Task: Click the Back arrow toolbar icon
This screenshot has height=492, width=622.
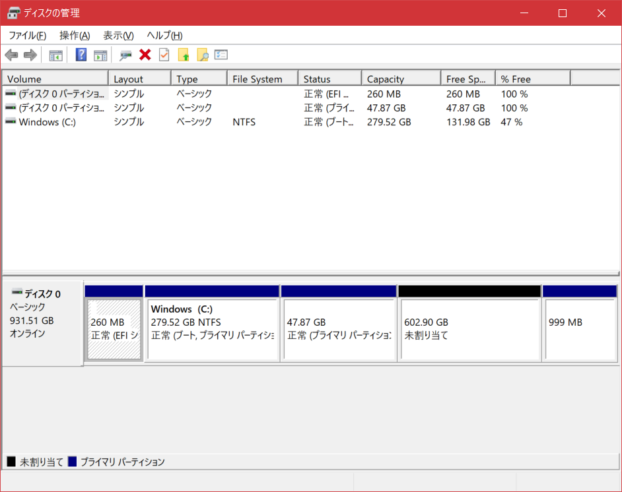Action: pyautogui.click(x=11, y=55)
